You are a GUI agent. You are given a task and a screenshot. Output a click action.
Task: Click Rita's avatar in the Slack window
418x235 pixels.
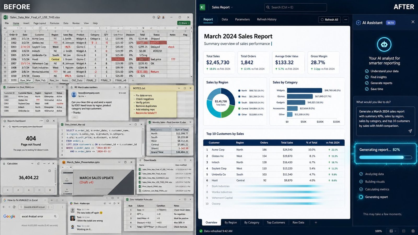pyautogui.click(x=73, y=210)
